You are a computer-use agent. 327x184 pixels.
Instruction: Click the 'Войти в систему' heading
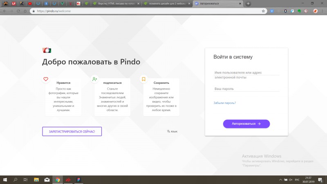click(x=233, y=57)
